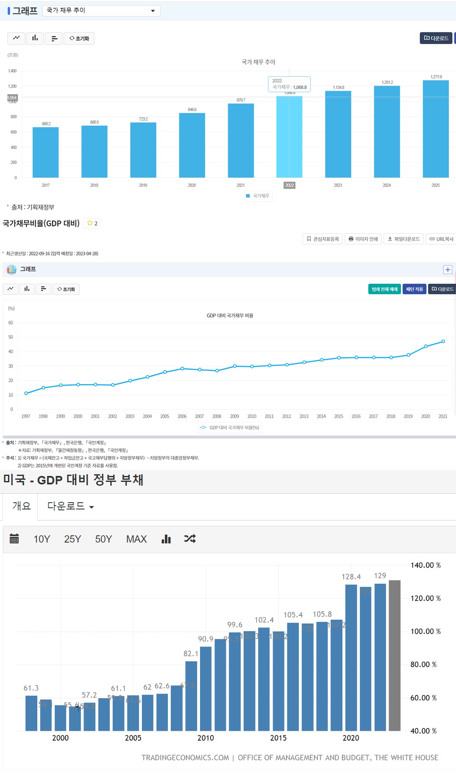Click 범례 전체 해제 to deselect all legends
The height and width of the screenshot is (775, 456).
384,289
